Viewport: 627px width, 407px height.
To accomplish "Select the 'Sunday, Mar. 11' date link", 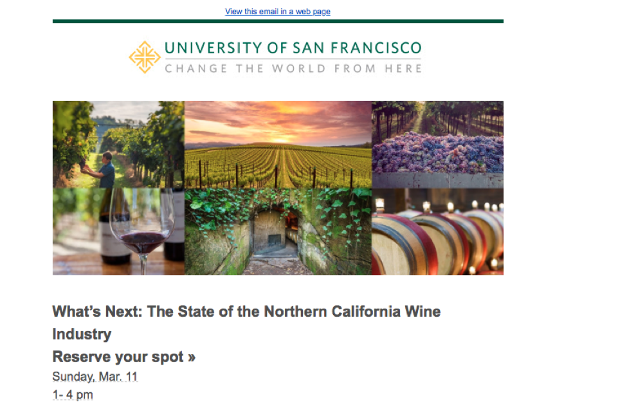I will (95, 376).
